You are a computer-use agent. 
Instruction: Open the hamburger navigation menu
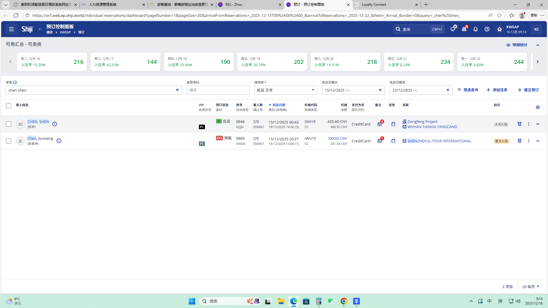pyautogui.click(x=11, y=29)
